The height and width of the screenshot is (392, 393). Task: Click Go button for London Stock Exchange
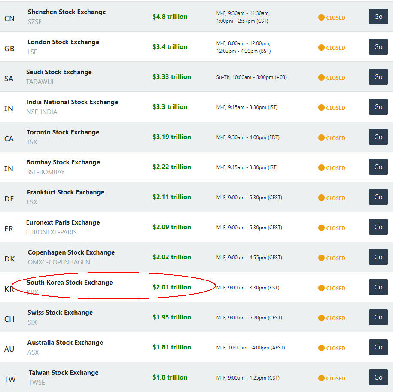click(x=378, y=47)
